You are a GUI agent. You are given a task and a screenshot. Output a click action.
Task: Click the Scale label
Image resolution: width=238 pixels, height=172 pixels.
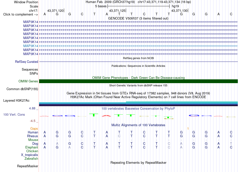tap(34, 6)
